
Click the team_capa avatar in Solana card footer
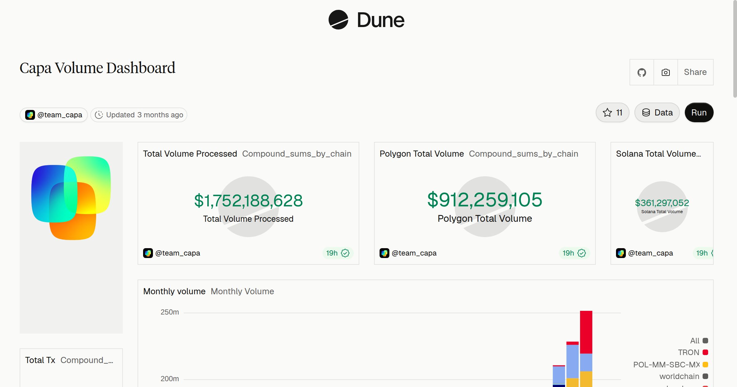621,253
